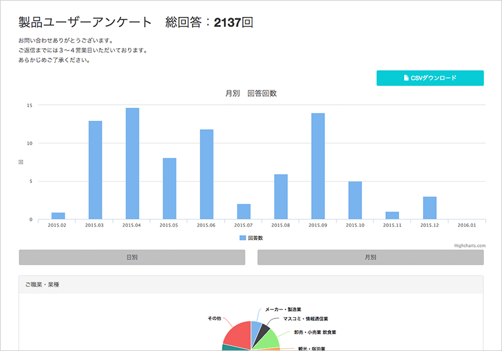Image resolution: width=502 pixels, height=351 pixels.
Task: Click the 2015.11 bar
Action: pyautogui.click(x=393, y=216)
